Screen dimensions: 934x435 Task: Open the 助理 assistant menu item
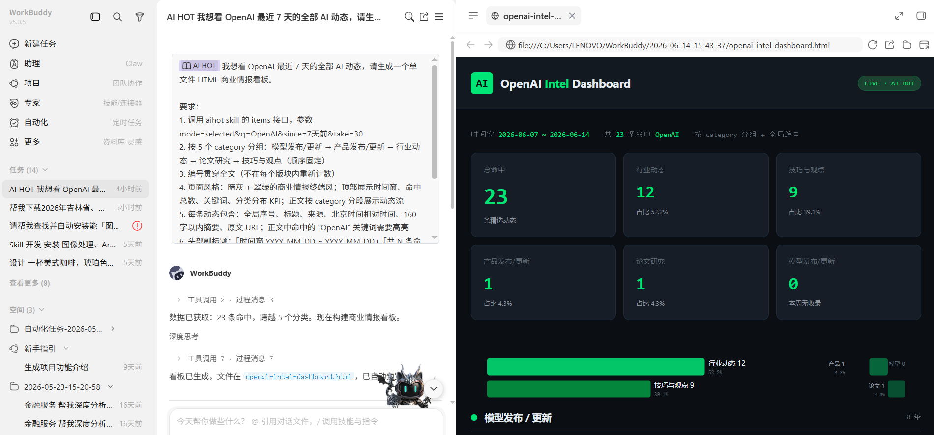tap(76, 63)
